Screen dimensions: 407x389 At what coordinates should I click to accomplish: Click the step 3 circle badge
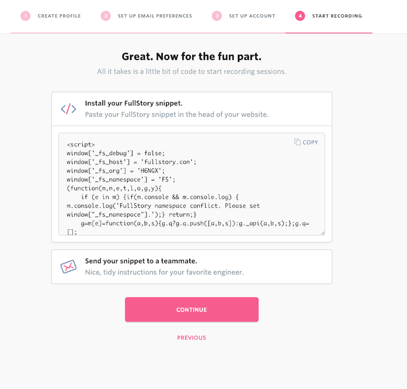[x=217, y=16]
